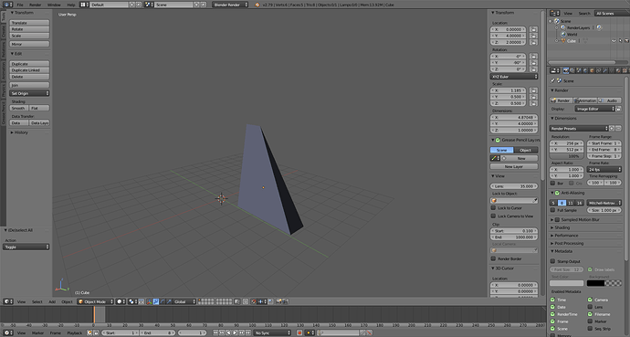Toggle Anti-Aliasing checkbox
Viewport: 630px width, 337px height.
pyautogui.click(x=557, y=193)
